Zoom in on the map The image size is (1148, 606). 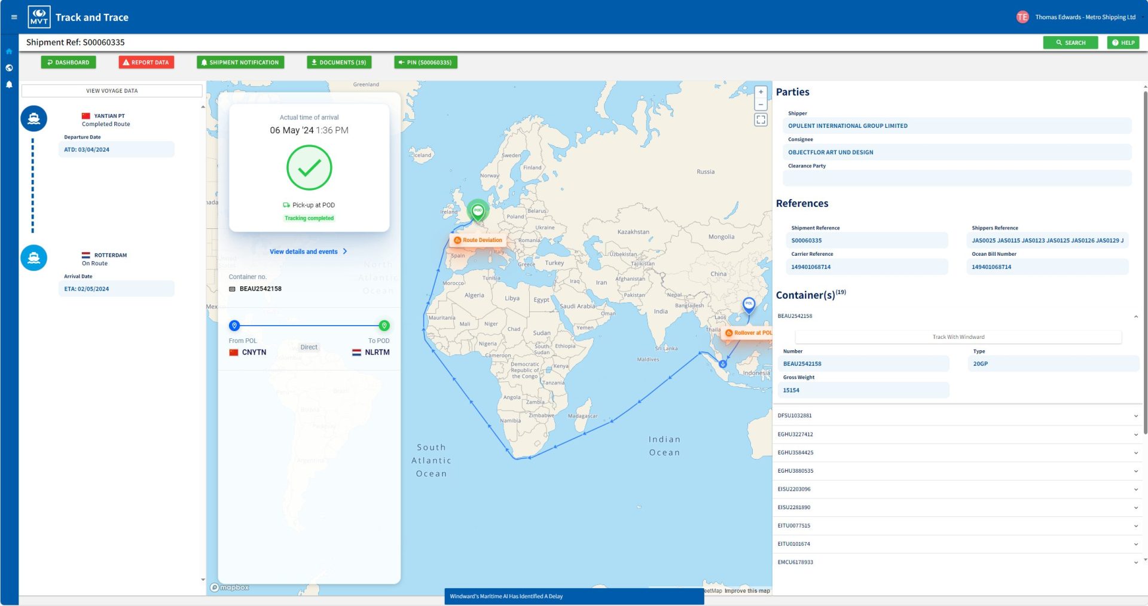(x=761, y=92)
